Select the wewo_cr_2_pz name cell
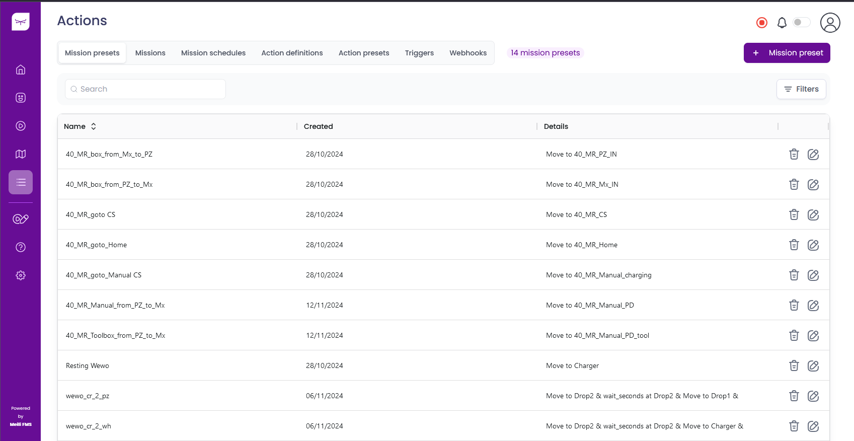 88,396
